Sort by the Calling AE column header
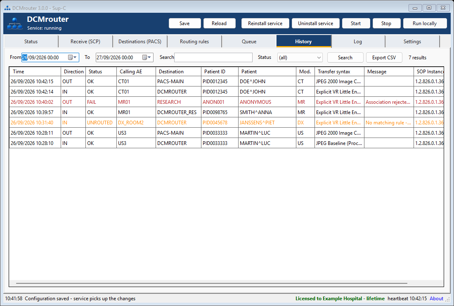The width and height of the screenshot is (454, 306). coord(136,72)
